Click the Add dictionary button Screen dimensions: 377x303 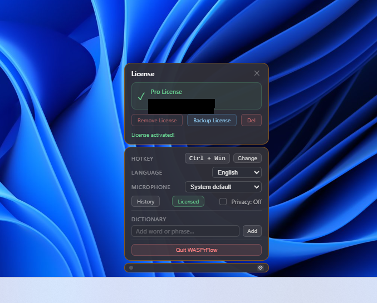(x=252, y=231)
